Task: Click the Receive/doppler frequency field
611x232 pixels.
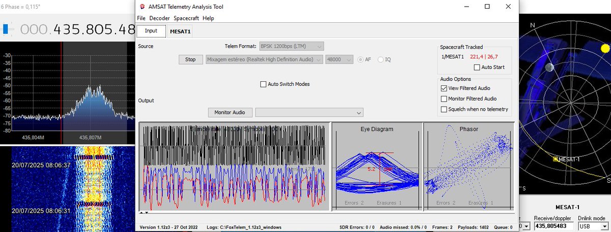Action: pos(554,225)
